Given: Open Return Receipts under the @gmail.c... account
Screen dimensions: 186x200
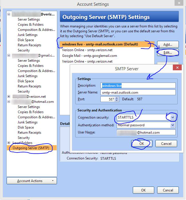Looking at the screenshot, I should [x=29, y=86].
